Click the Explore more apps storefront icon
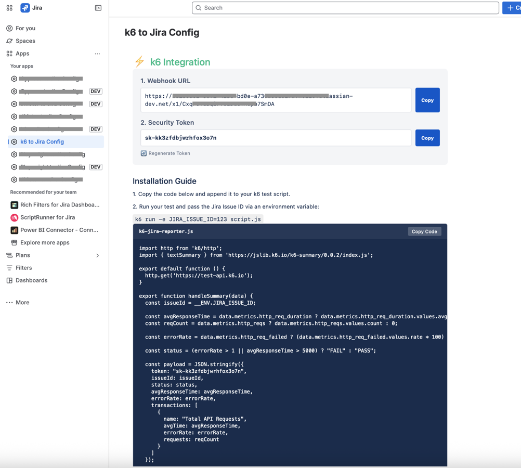Viewport: 521px width, 468px height. 15,243
